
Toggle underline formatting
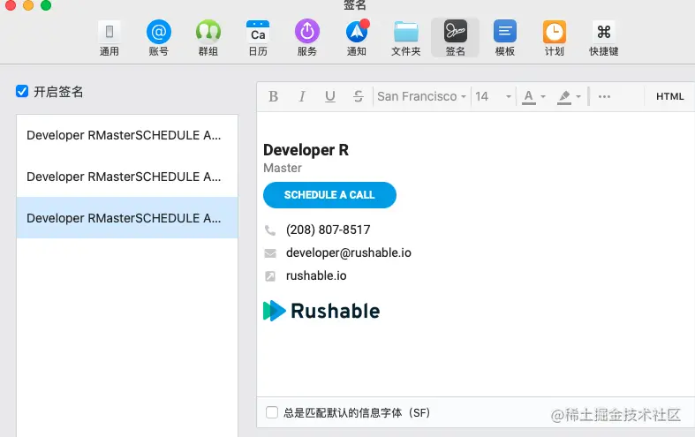(x=330, y=96)
